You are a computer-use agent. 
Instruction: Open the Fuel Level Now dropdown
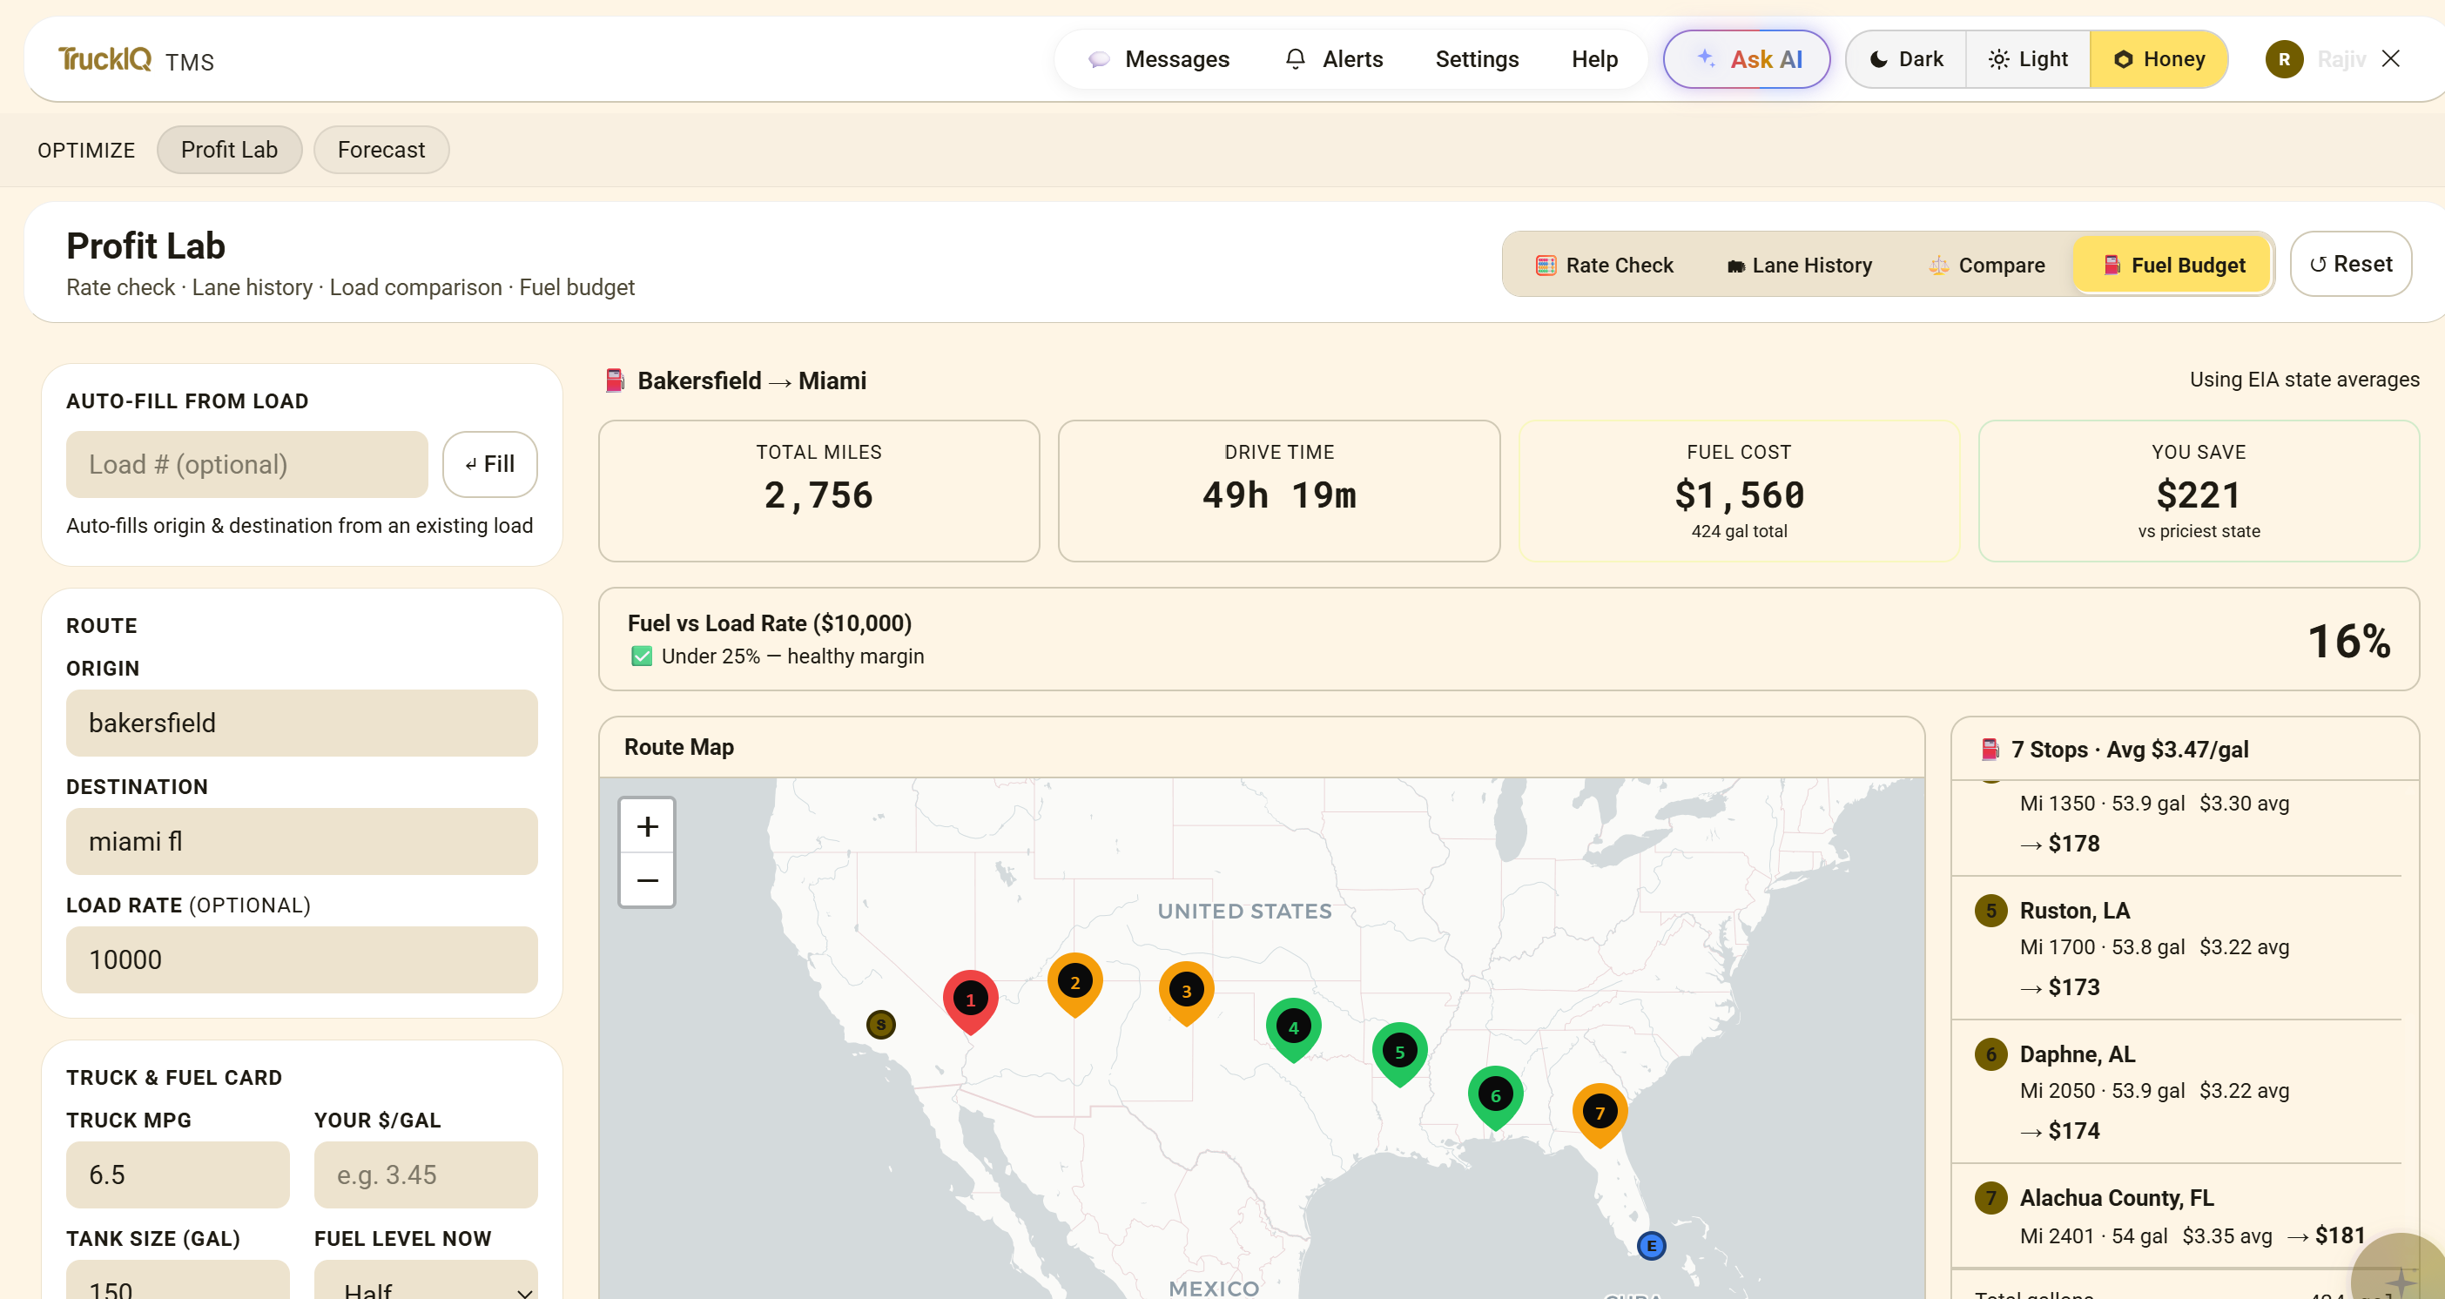[426, 1280]
